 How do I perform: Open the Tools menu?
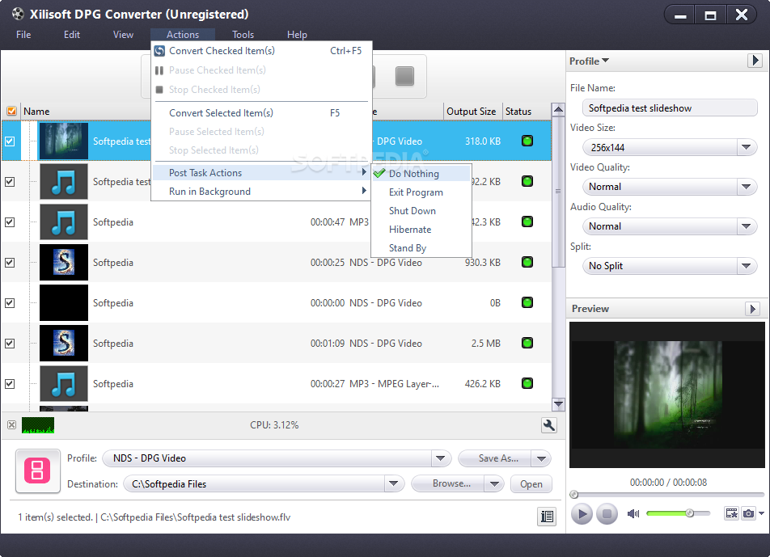pyautogui.click(x=243, y=34)
